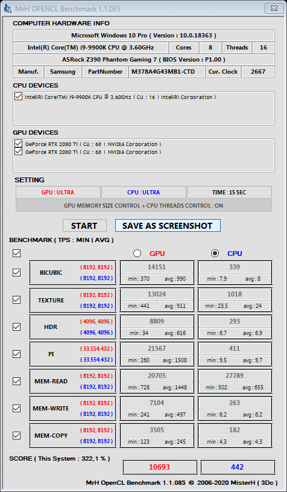The height and width of the screenshot is (492, 287).
Task: Click the app icon in title bar
Action: 7,8
